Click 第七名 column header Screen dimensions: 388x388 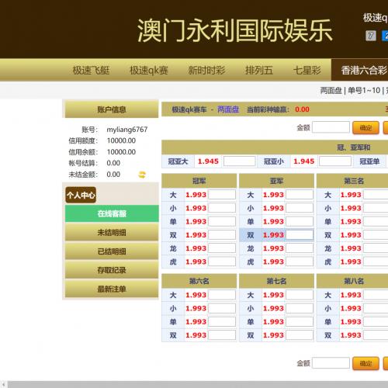(276, 281)
